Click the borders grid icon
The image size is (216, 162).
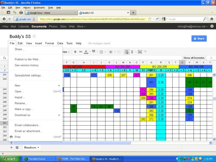(101, 52)
